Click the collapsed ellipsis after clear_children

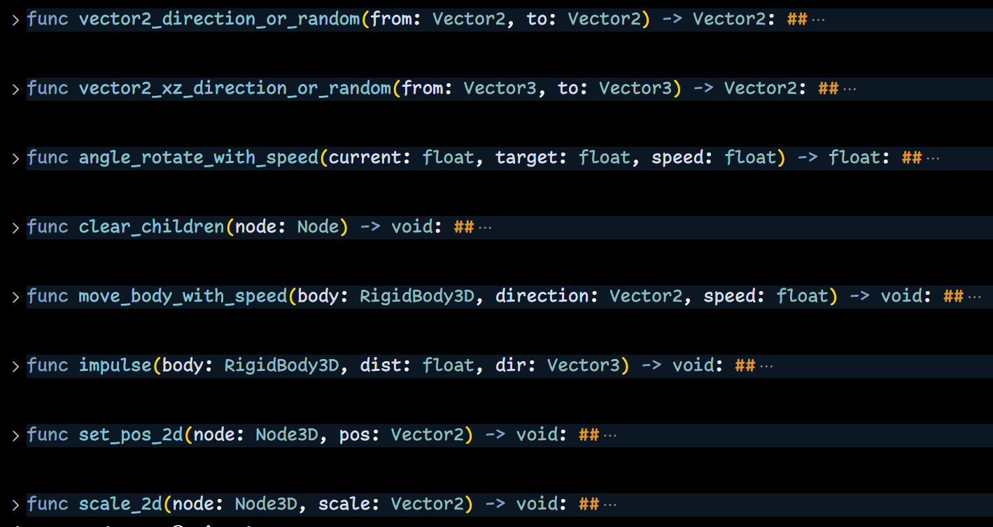(x=484, y=227)
